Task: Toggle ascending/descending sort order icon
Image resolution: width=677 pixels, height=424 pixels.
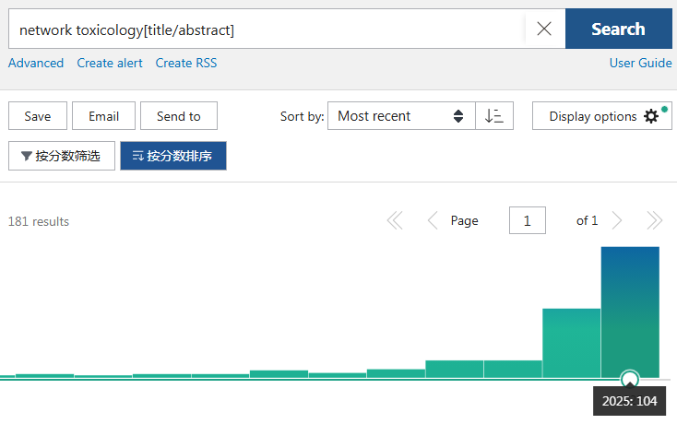Action: point(494,116)
